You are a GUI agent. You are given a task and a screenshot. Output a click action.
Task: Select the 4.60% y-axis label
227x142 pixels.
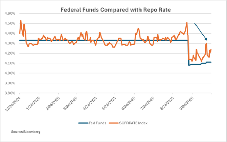[x=9, y=14]
